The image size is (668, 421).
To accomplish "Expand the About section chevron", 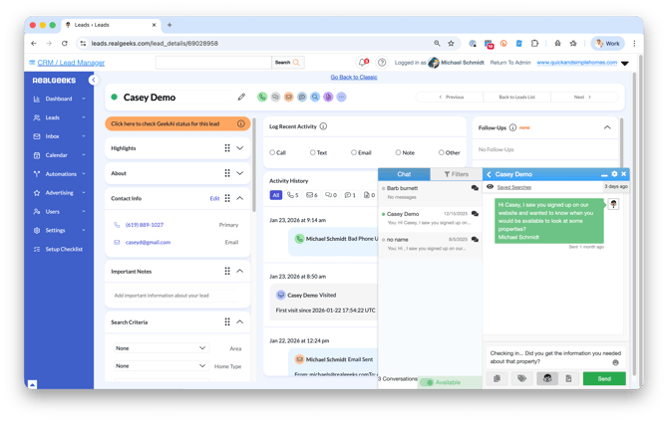I will (240, 173).
